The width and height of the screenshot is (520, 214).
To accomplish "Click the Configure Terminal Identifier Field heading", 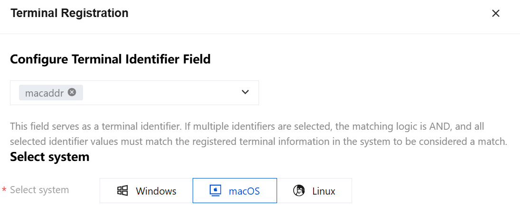I will tap(111, 59).
